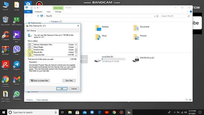Open WinRAR desktop icon
This screenshot has height=115, width=204.
tap(5, 50)
